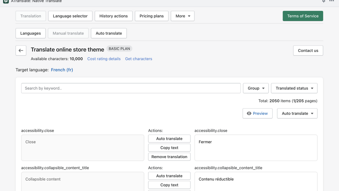Click the Collapsible content source box
The height and width of the screenshot is (191, 339).
[83, 181]
